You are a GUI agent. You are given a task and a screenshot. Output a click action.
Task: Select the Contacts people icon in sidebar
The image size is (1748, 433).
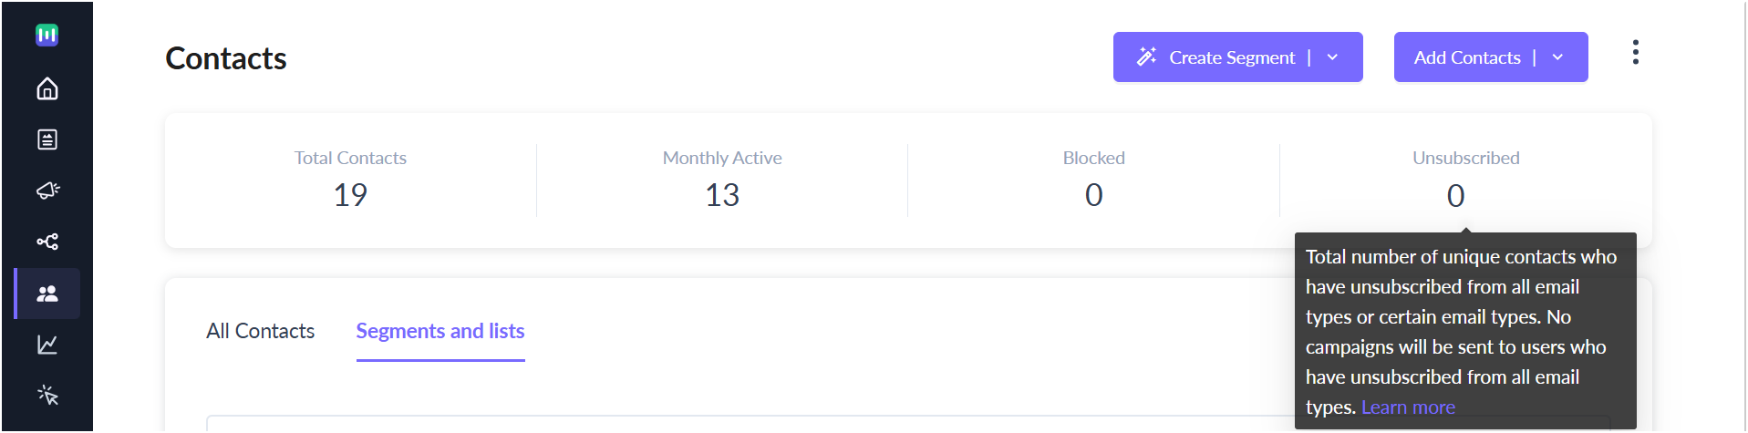point(47,294)
